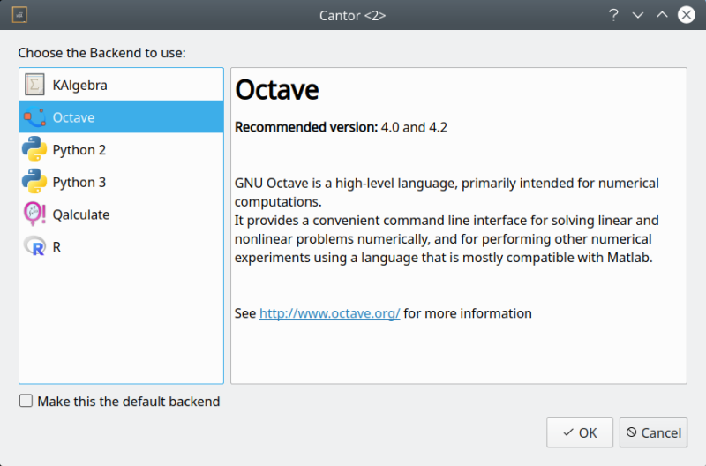
Task: Click the Octave backend icon
Action: click(34, 117)
